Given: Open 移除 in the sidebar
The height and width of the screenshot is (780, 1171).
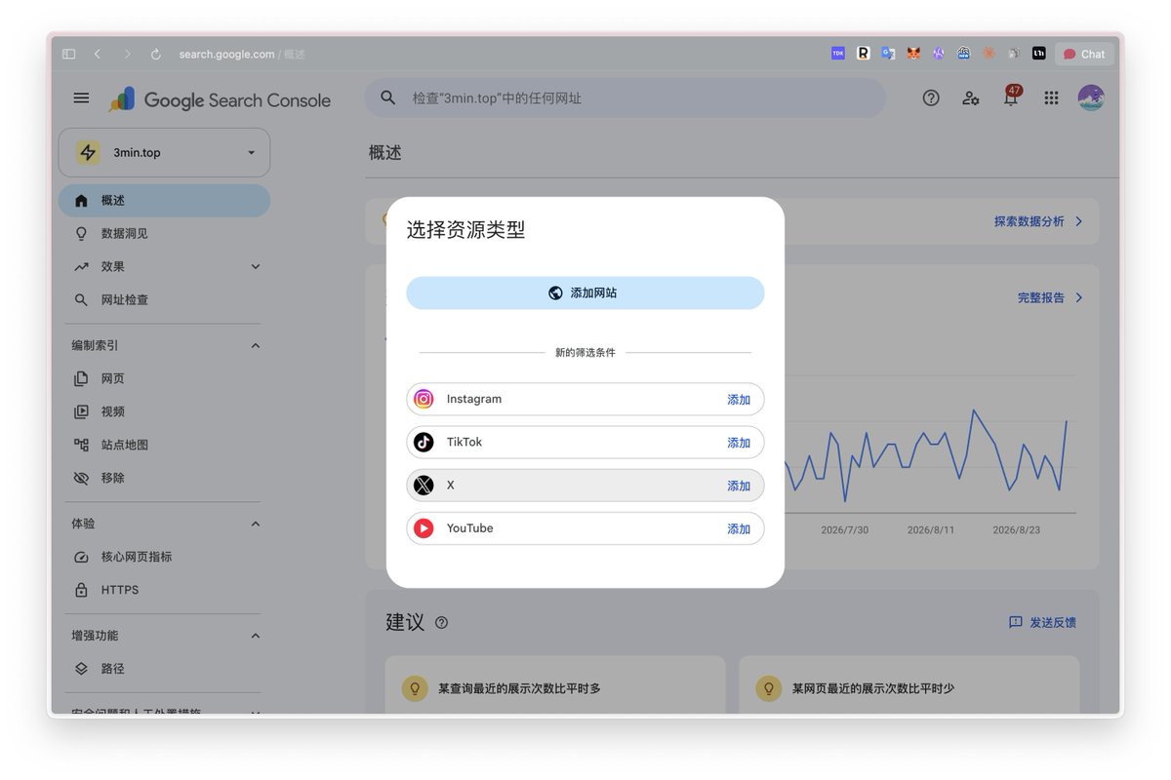Looking at the screenshot, I should click(x=164, y=478).
